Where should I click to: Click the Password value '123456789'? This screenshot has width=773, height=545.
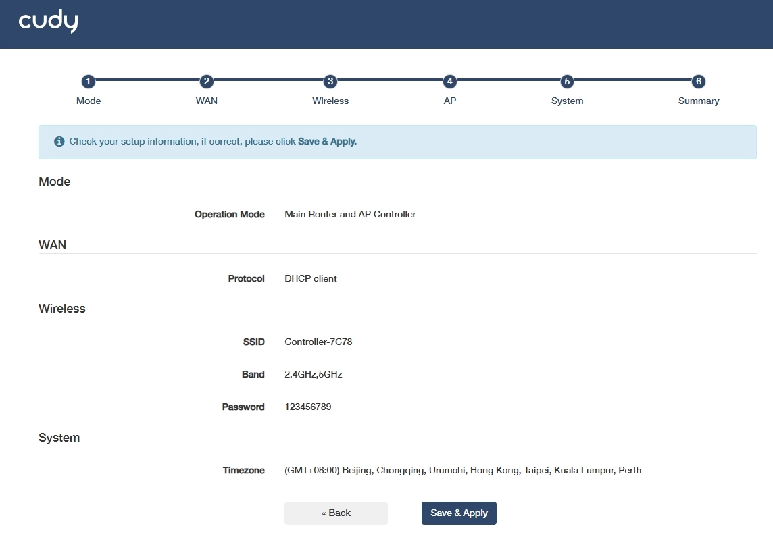307,407
